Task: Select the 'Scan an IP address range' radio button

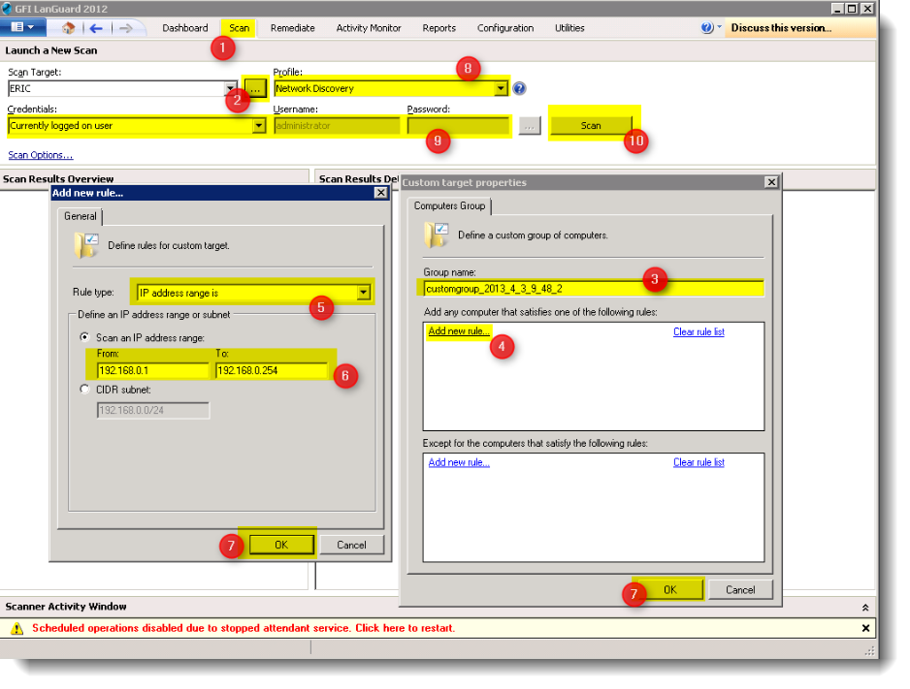Action: [86, 337]
